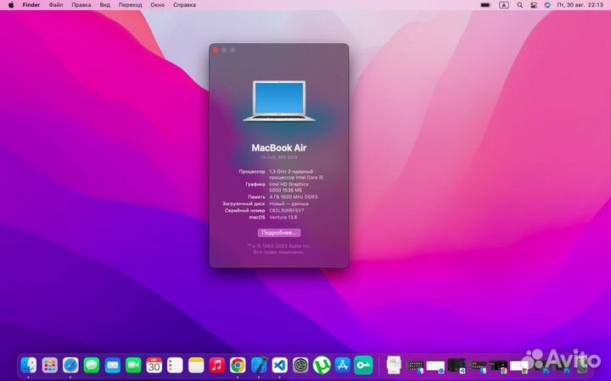The image size is (611, 381).
Task: Click the Подробнее... button
Action: [x=279, y=233]
